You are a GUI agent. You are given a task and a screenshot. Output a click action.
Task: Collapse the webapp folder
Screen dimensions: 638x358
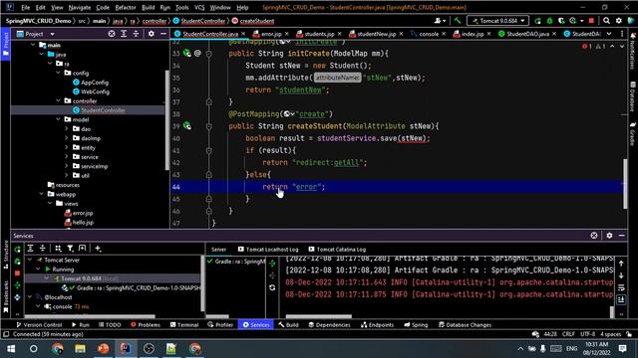pos(41,194)
